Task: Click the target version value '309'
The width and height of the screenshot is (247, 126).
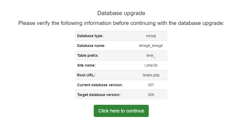Action: click(151, 95)
